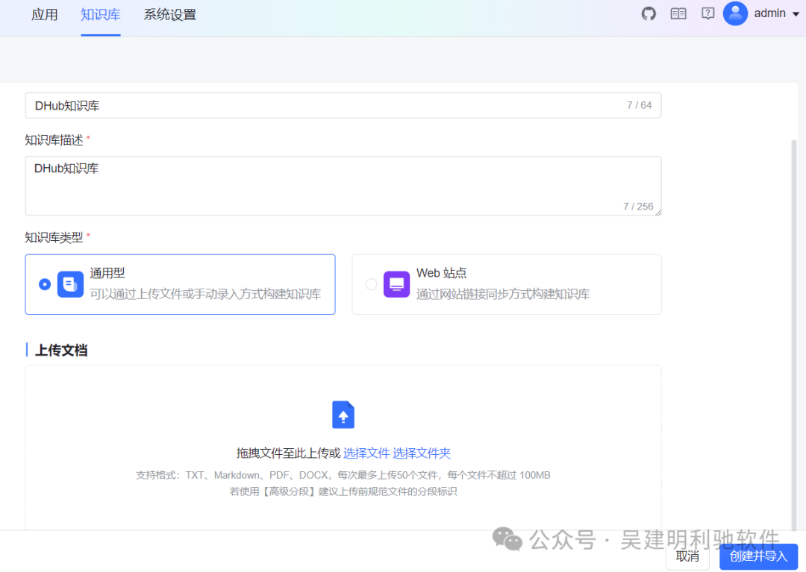Click the 通用型 document icon

[70, 284]
